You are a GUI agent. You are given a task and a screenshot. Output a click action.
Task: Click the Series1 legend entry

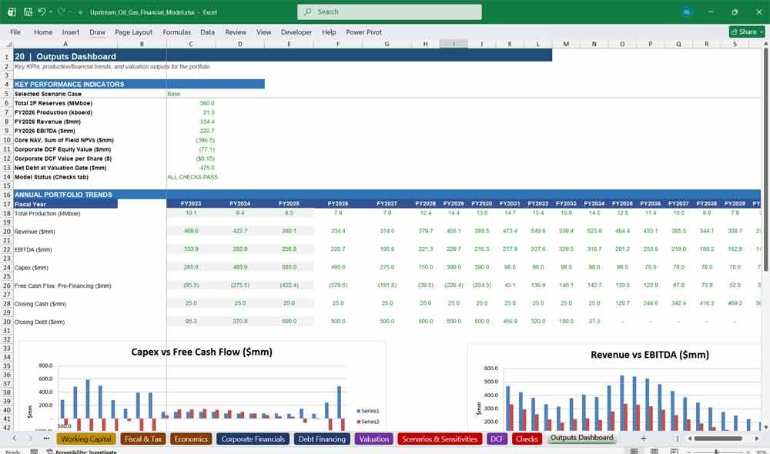(x=368, y=411)
